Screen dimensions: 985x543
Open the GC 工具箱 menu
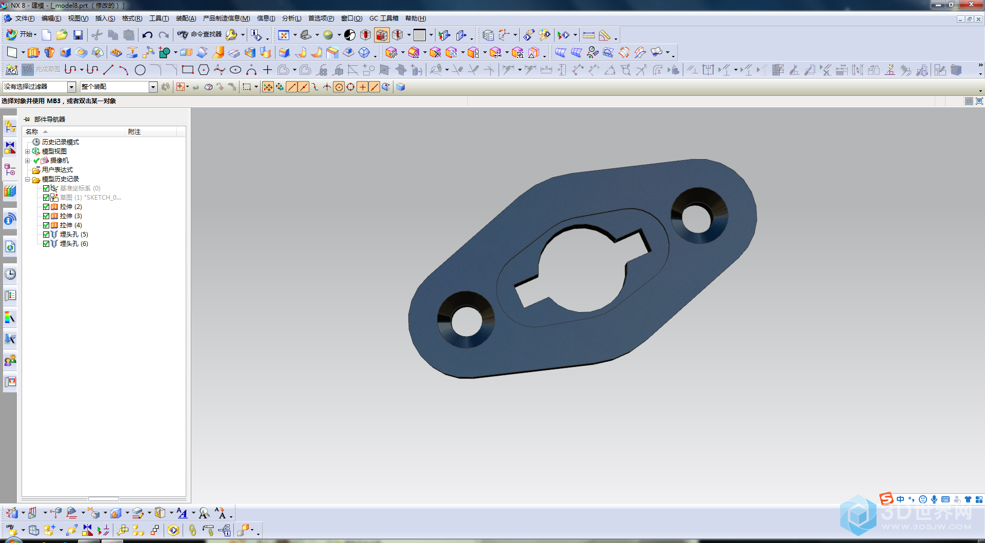(x=384, y=18)
